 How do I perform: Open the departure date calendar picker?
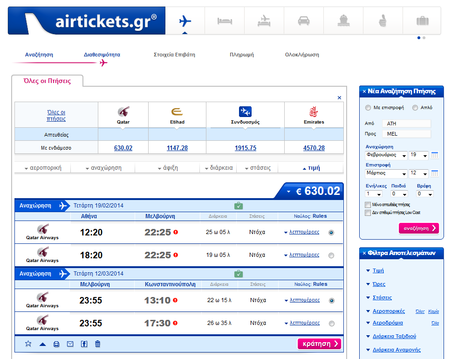(x=435, y=155)
